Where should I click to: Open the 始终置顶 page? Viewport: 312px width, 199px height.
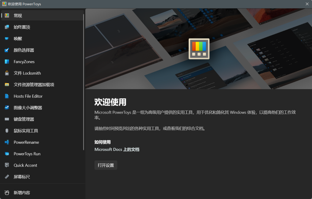tap(42, 27)
